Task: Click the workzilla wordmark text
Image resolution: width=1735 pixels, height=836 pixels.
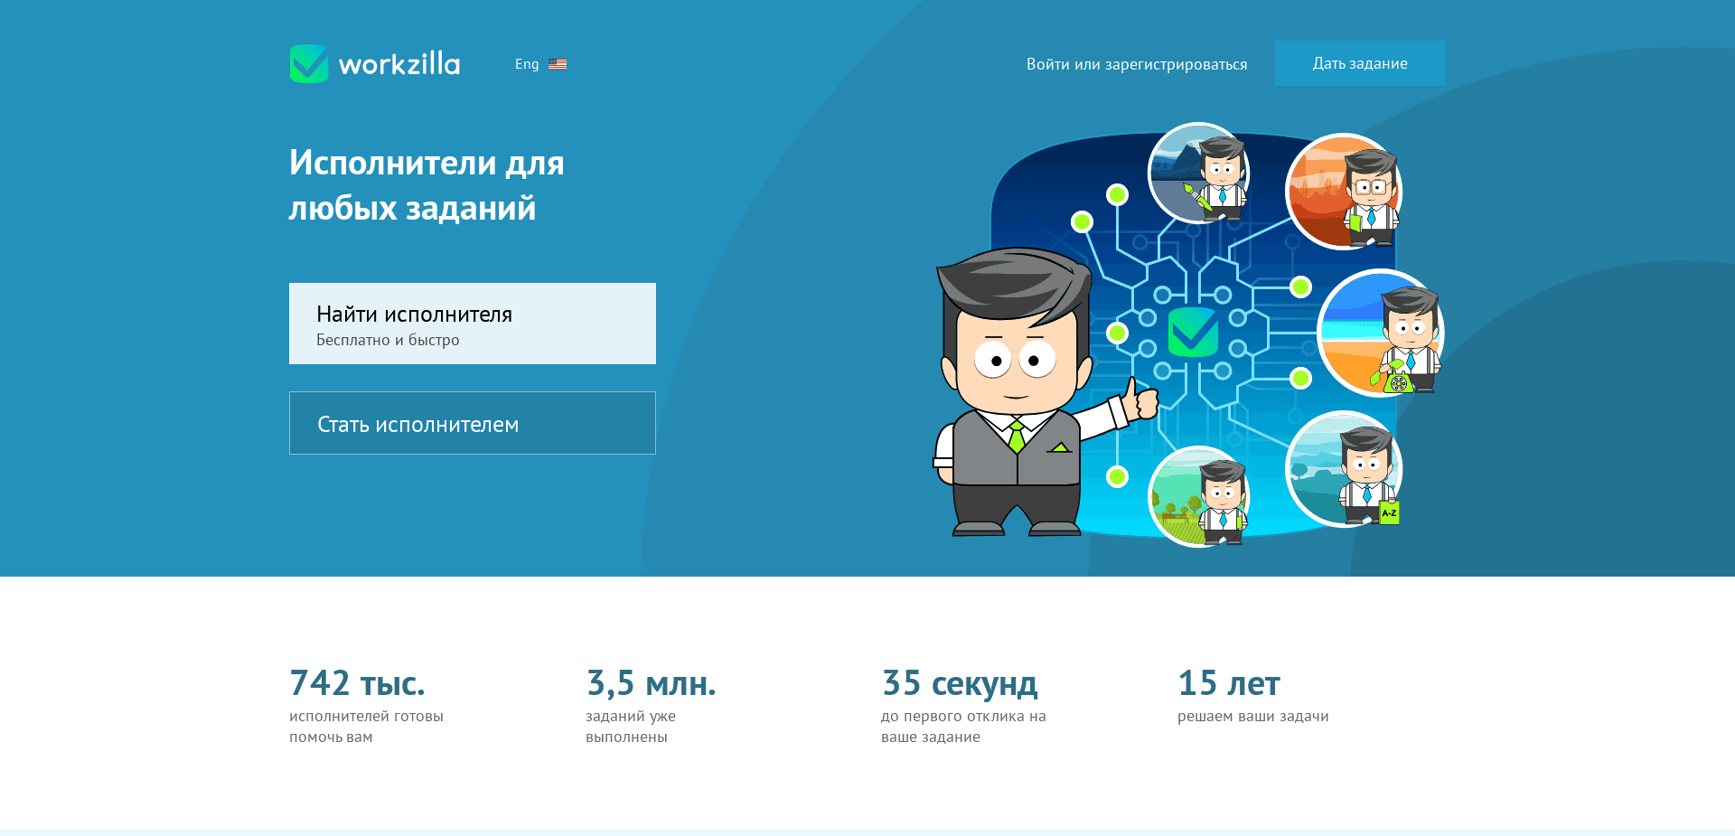Action: click(x=399, y=64)
